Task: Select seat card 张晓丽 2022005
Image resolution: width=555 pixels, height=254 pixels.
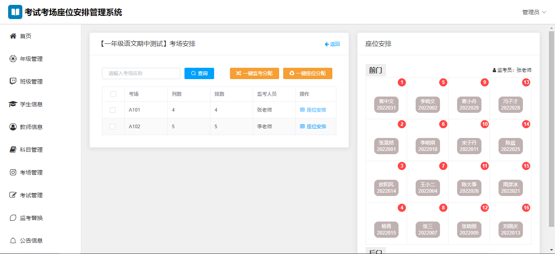Action: [x=469, y=230]
